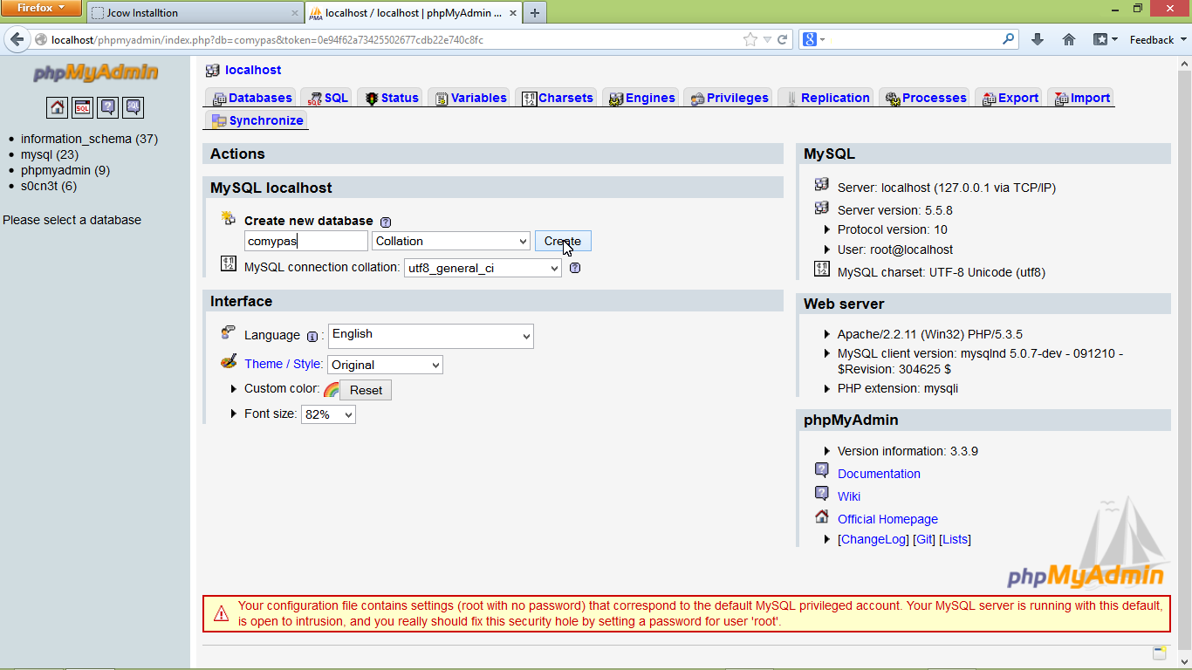The image size is (1192, 670).
Task: Go back with Firefox back arrow
Action: point(17,39)
